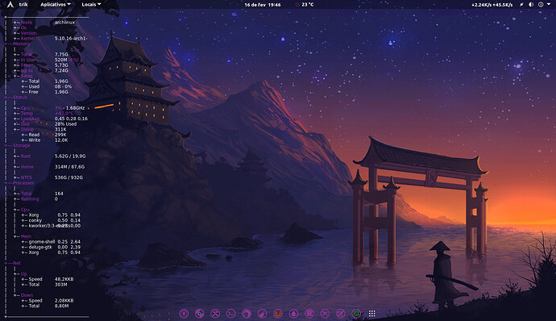Launch the broom cleaner icon in dock
Image resolution: width=556 pixels, height=321 pixels.
tap(262, 313)
